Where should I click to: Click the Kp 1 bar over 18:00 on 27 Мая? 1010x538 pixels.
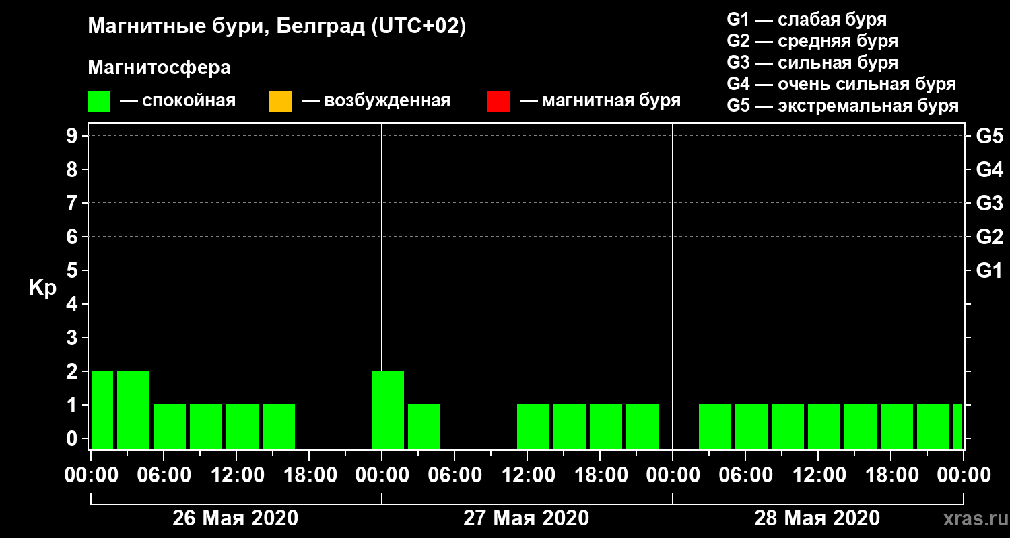tap(606, 426)
